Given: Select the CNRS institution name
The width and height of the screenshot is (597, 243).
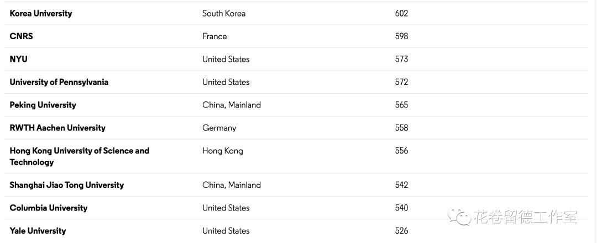Looking at the screenshot, I should point(22,36).
